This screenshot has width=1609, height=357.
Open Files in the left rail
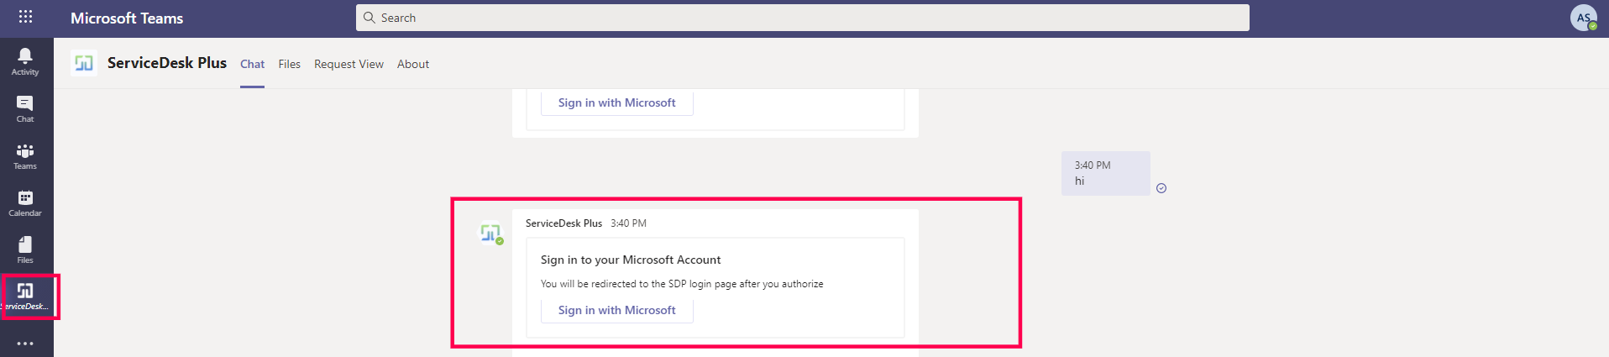point(25,249)
